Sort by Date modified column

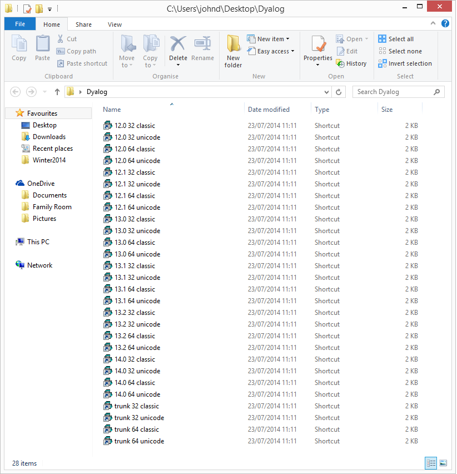pos(269,110)
